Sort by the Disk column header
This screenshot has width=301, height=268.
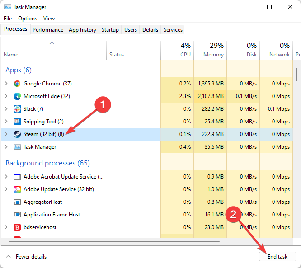[x=243, y=50]
